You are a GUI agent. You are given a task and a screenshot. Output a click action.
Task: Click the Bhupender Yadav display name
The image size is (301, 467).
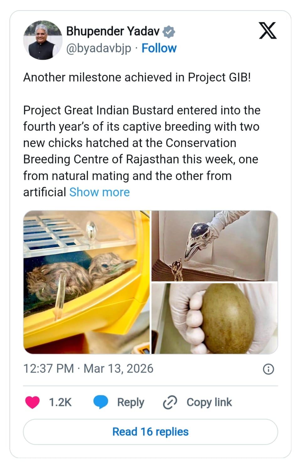click(113, 31)
